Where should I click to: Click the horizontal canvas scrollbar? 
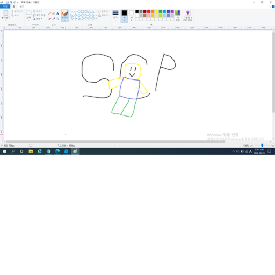click(x=115, y=141)
